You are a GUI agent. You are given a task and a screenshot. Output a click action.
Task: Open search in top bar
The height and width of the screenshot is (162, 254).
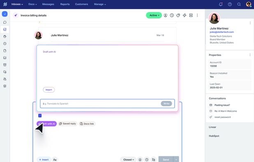pyautogui.click(x=239, y=5)
